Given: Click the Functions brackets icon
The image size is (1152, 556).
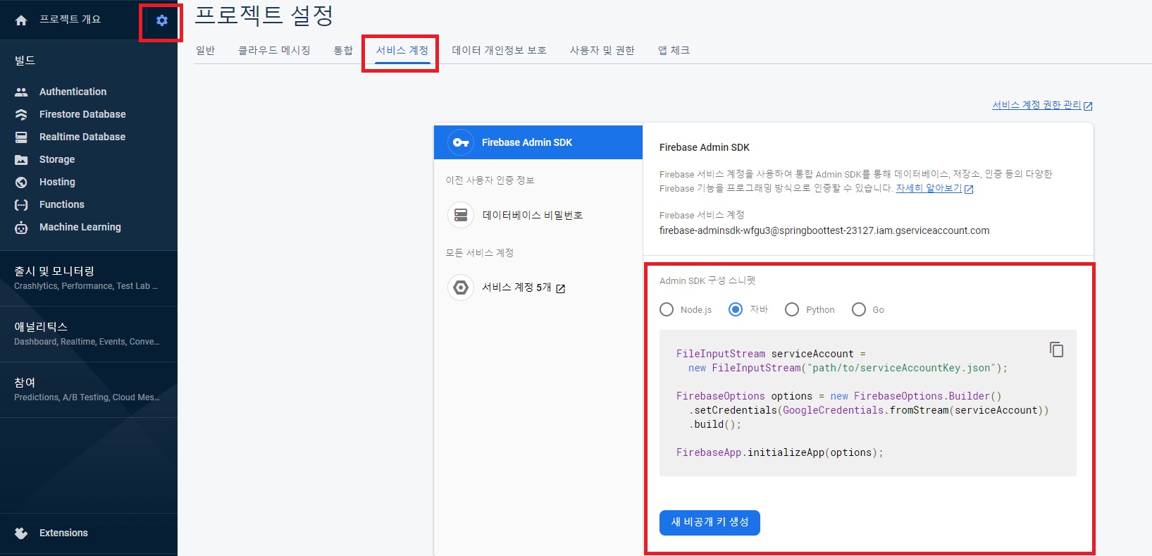Looking at the screenshot, I should point(21,204).
